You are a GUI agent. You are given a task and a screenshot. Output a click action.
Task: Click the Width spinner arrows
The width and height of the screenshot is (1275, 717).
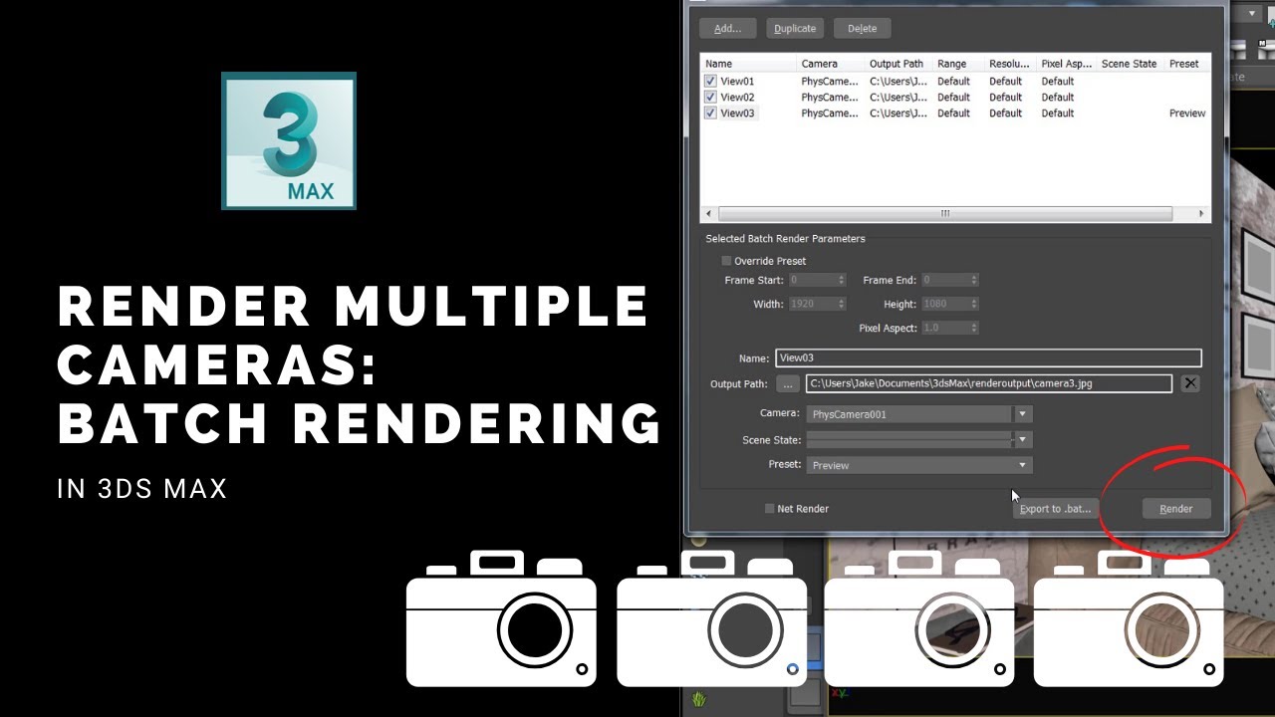coord(842,304)
